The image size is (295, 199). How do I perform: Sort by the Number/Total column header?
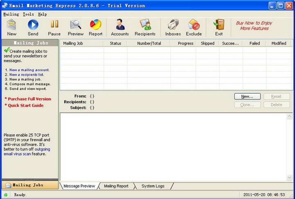coord(149,43)
